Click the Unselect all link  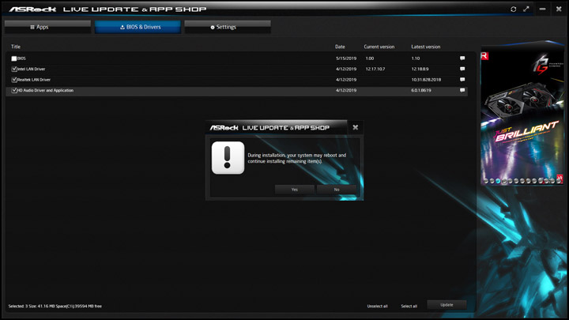[x=378, y=307]
